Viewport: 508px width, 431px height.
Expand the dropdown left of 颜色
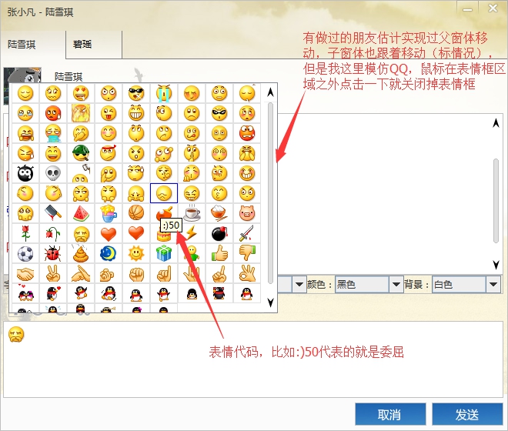299,285
